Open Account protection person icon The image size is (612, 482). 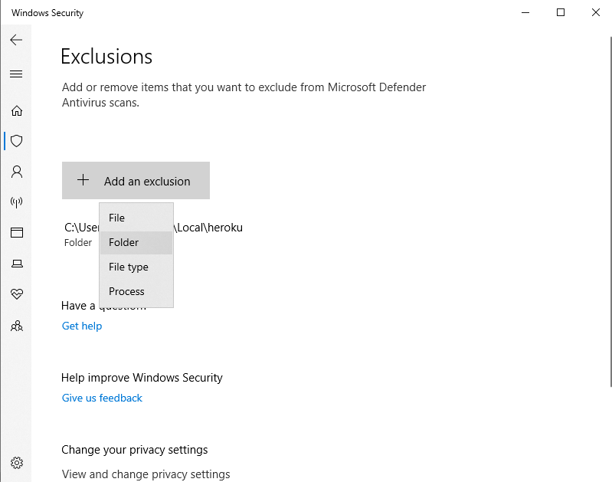[16, 172]
